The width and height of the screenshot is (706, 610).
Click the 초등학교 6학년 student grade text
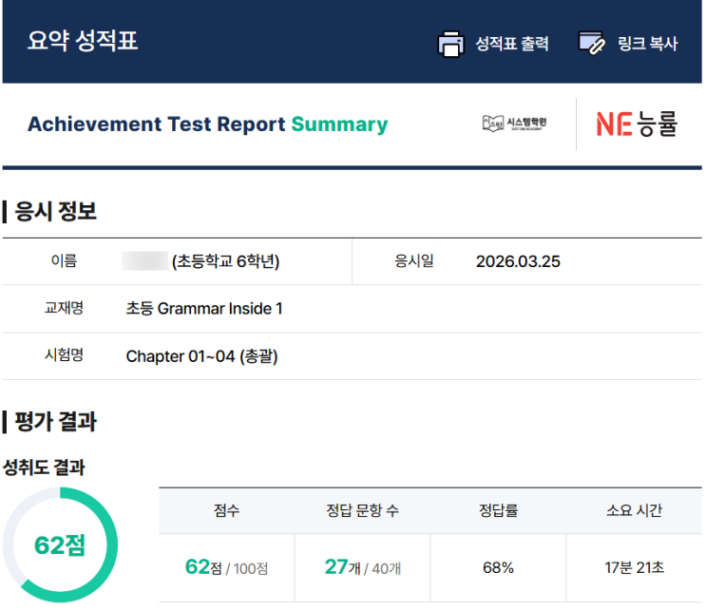225,261
